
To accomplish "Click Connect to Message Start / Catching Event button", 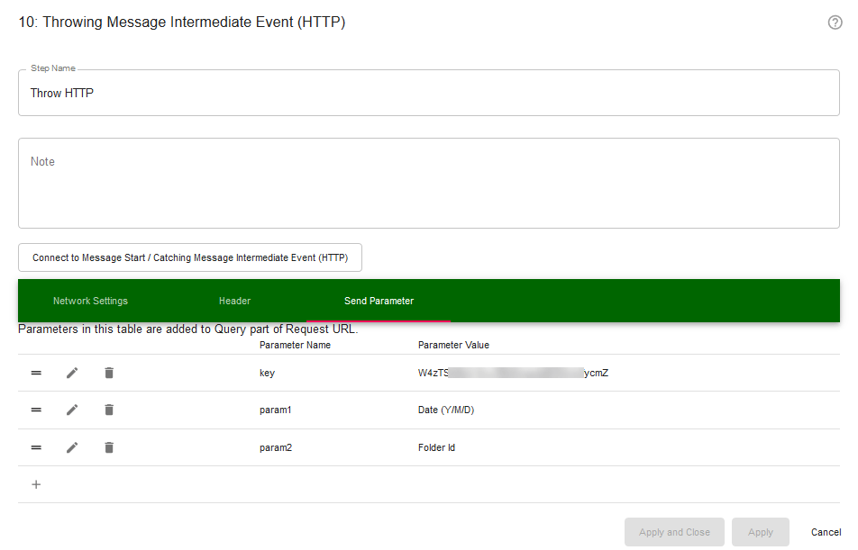I will [x=189, y=257].
